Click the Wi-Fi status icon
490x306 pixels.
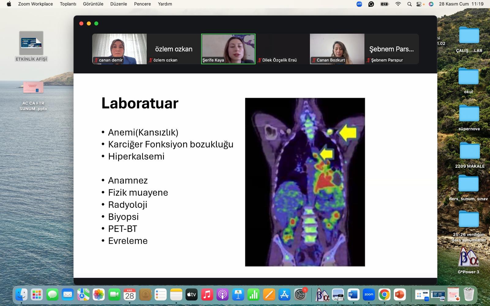coord(398,4)
